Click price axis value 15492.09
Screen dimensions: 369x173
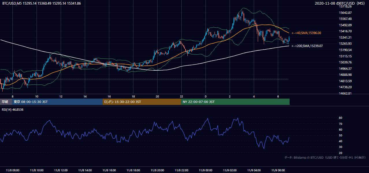coord(345,25)
